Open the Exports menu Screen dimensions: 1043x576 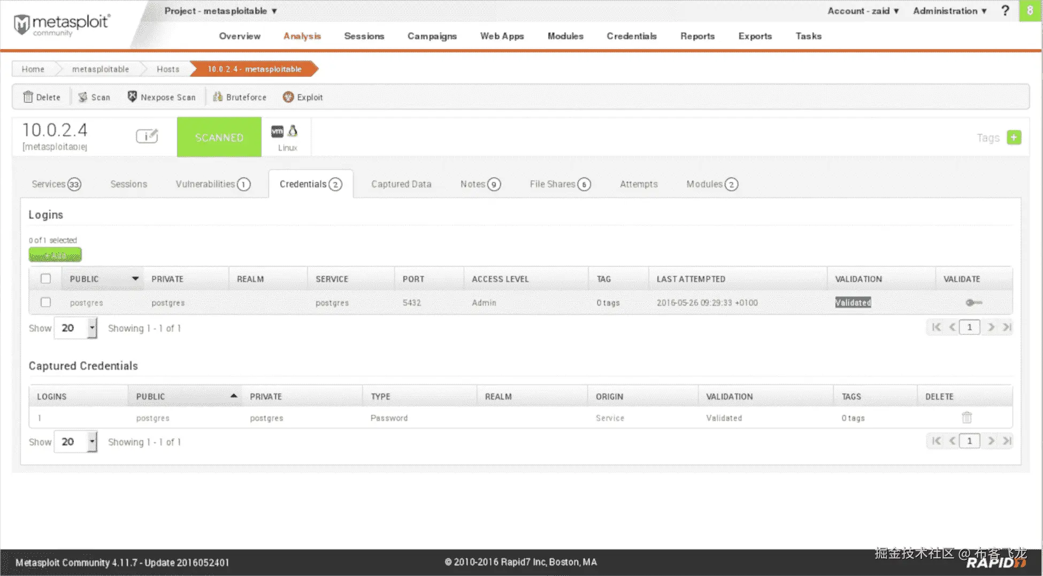pos(755,36)
